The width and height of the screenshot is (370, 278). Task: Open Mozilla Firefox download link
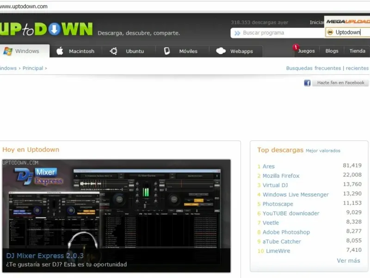[x=281, y=176]
